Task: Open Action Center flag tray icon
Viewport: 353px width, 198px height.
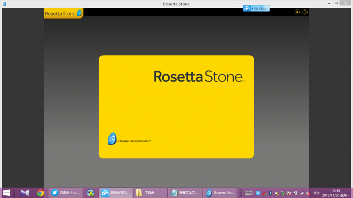Action: pos(289,193)
